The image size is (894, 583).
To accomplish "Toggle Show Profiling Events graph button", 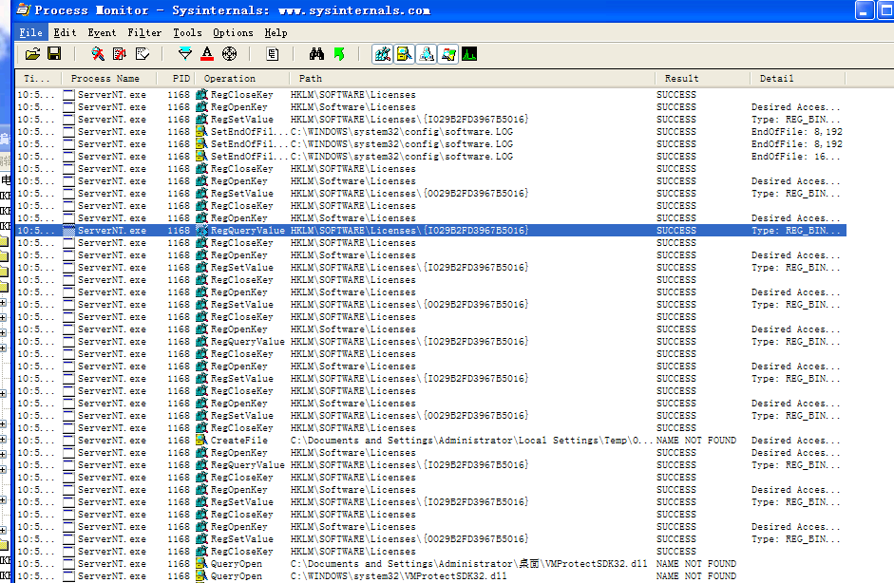I will pyautogui.click(x=469, y=54).
